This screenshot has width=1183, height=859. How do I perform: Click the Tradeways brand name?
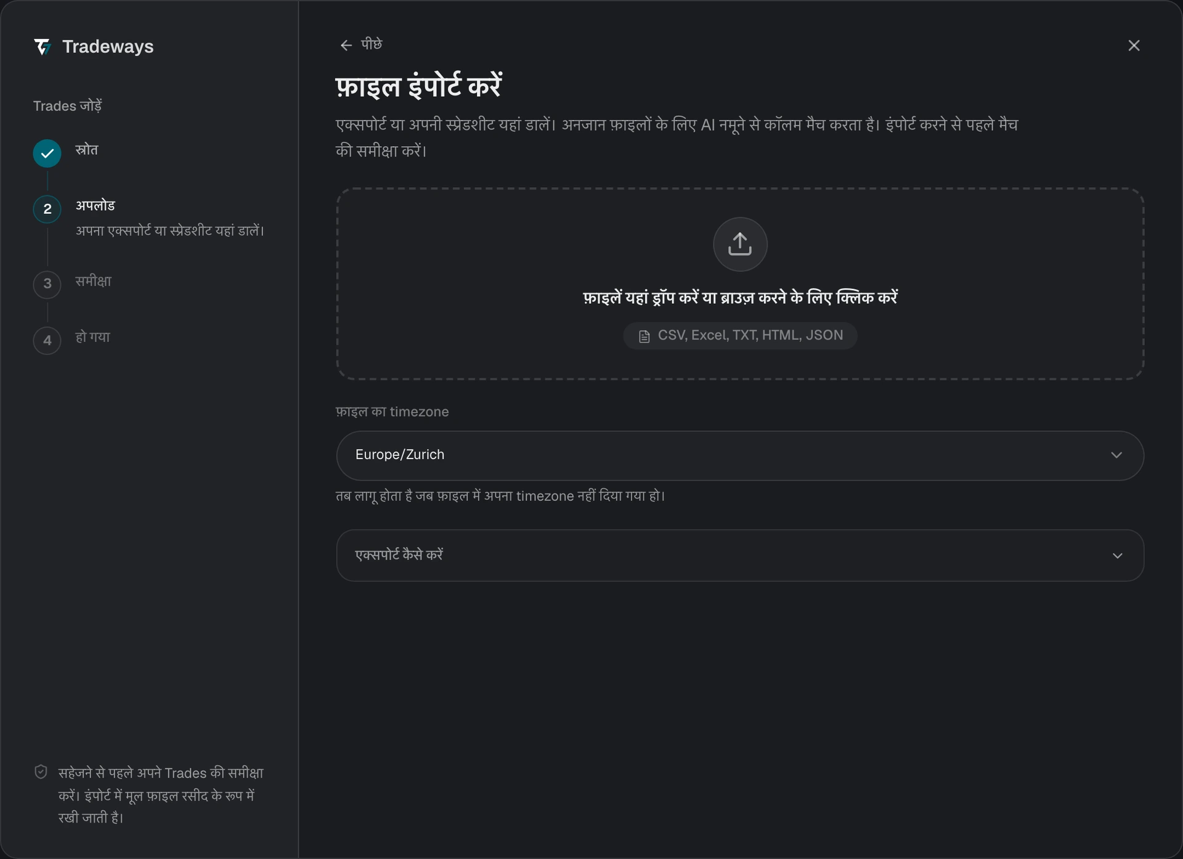point(108,47)
